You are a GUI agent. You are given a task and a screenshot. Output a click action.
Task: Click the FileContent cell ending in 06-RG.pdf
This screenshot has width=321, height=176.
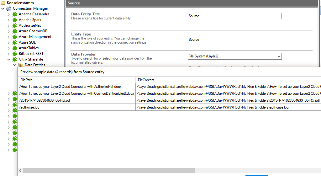tap(228, 100)
